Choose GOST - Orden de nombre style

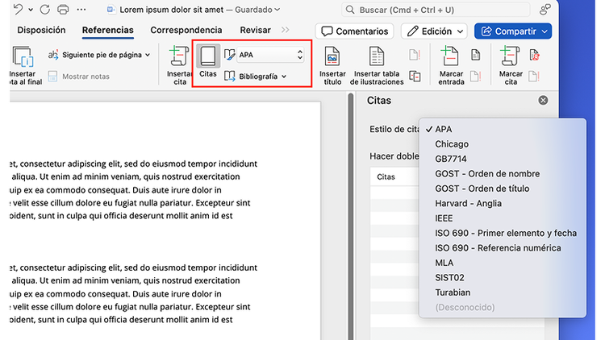(503, 174)
